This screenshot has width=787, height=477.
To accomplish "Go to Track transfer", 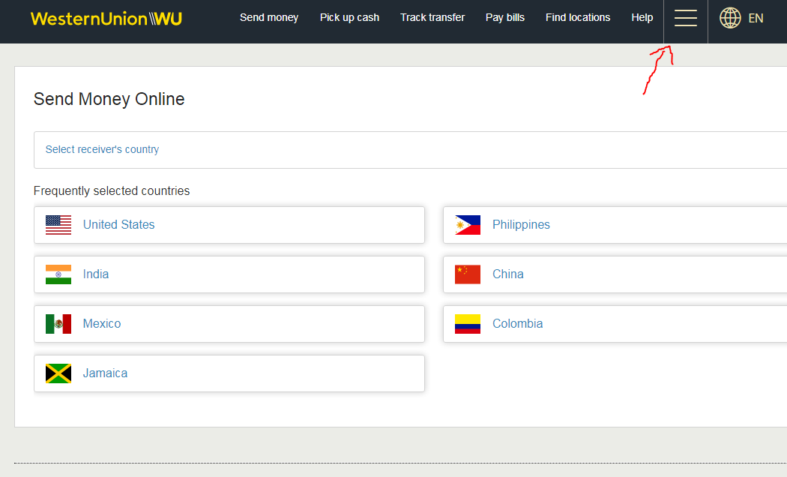I will point(432,17).
